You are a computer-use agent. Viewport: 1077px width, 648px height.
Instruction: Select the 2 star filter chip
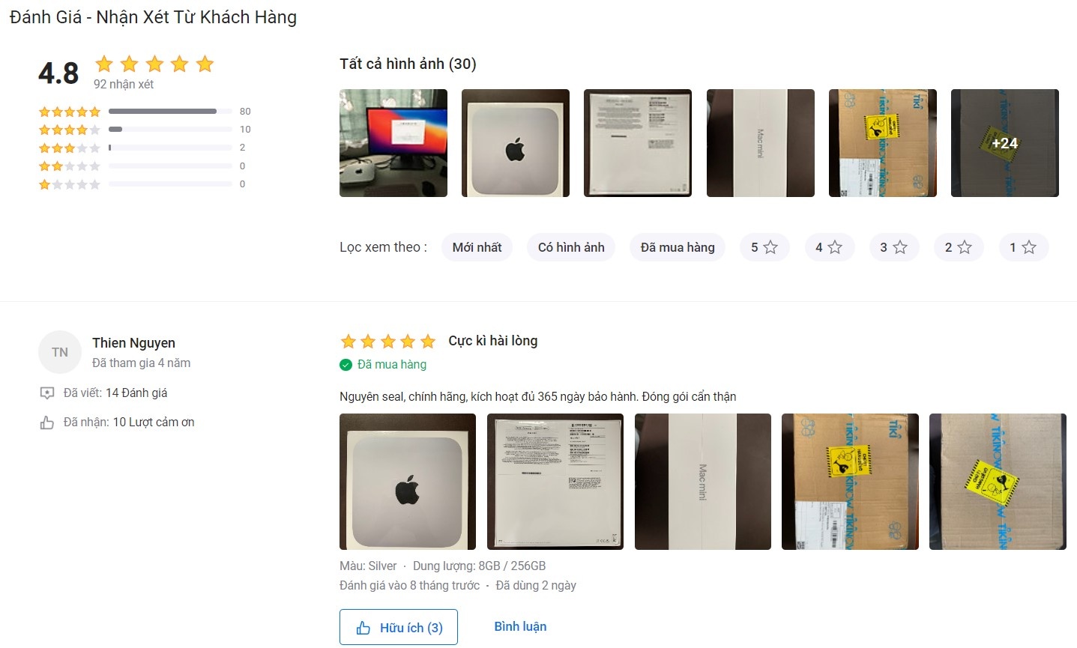point(959,247)
